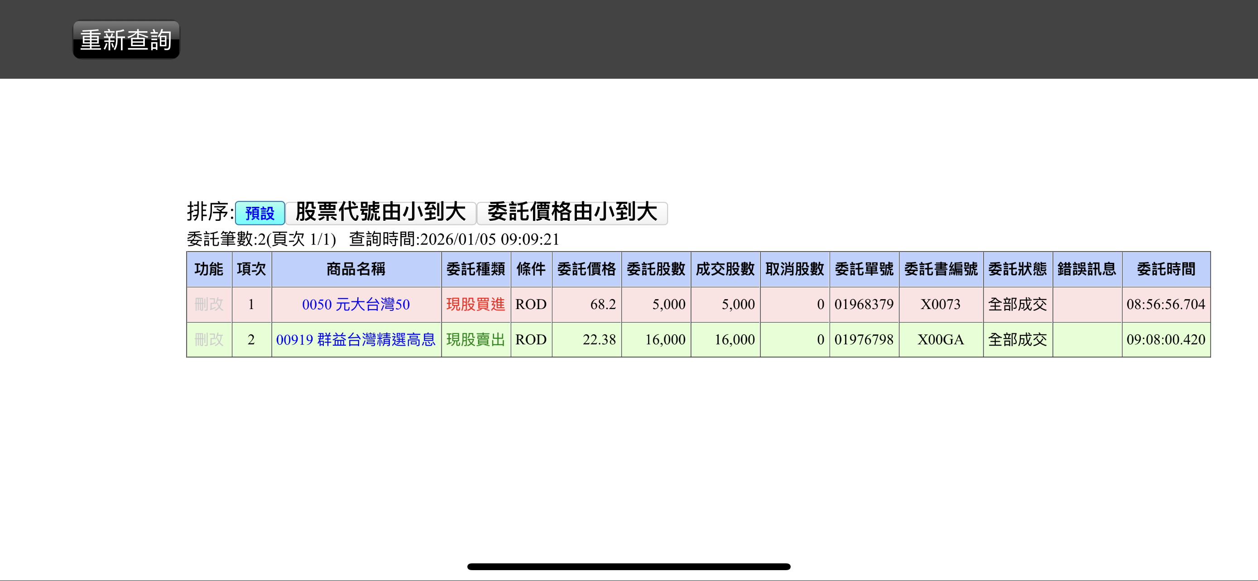
Task: Open the 0050 元大台灣50 link
Action: 355,305
